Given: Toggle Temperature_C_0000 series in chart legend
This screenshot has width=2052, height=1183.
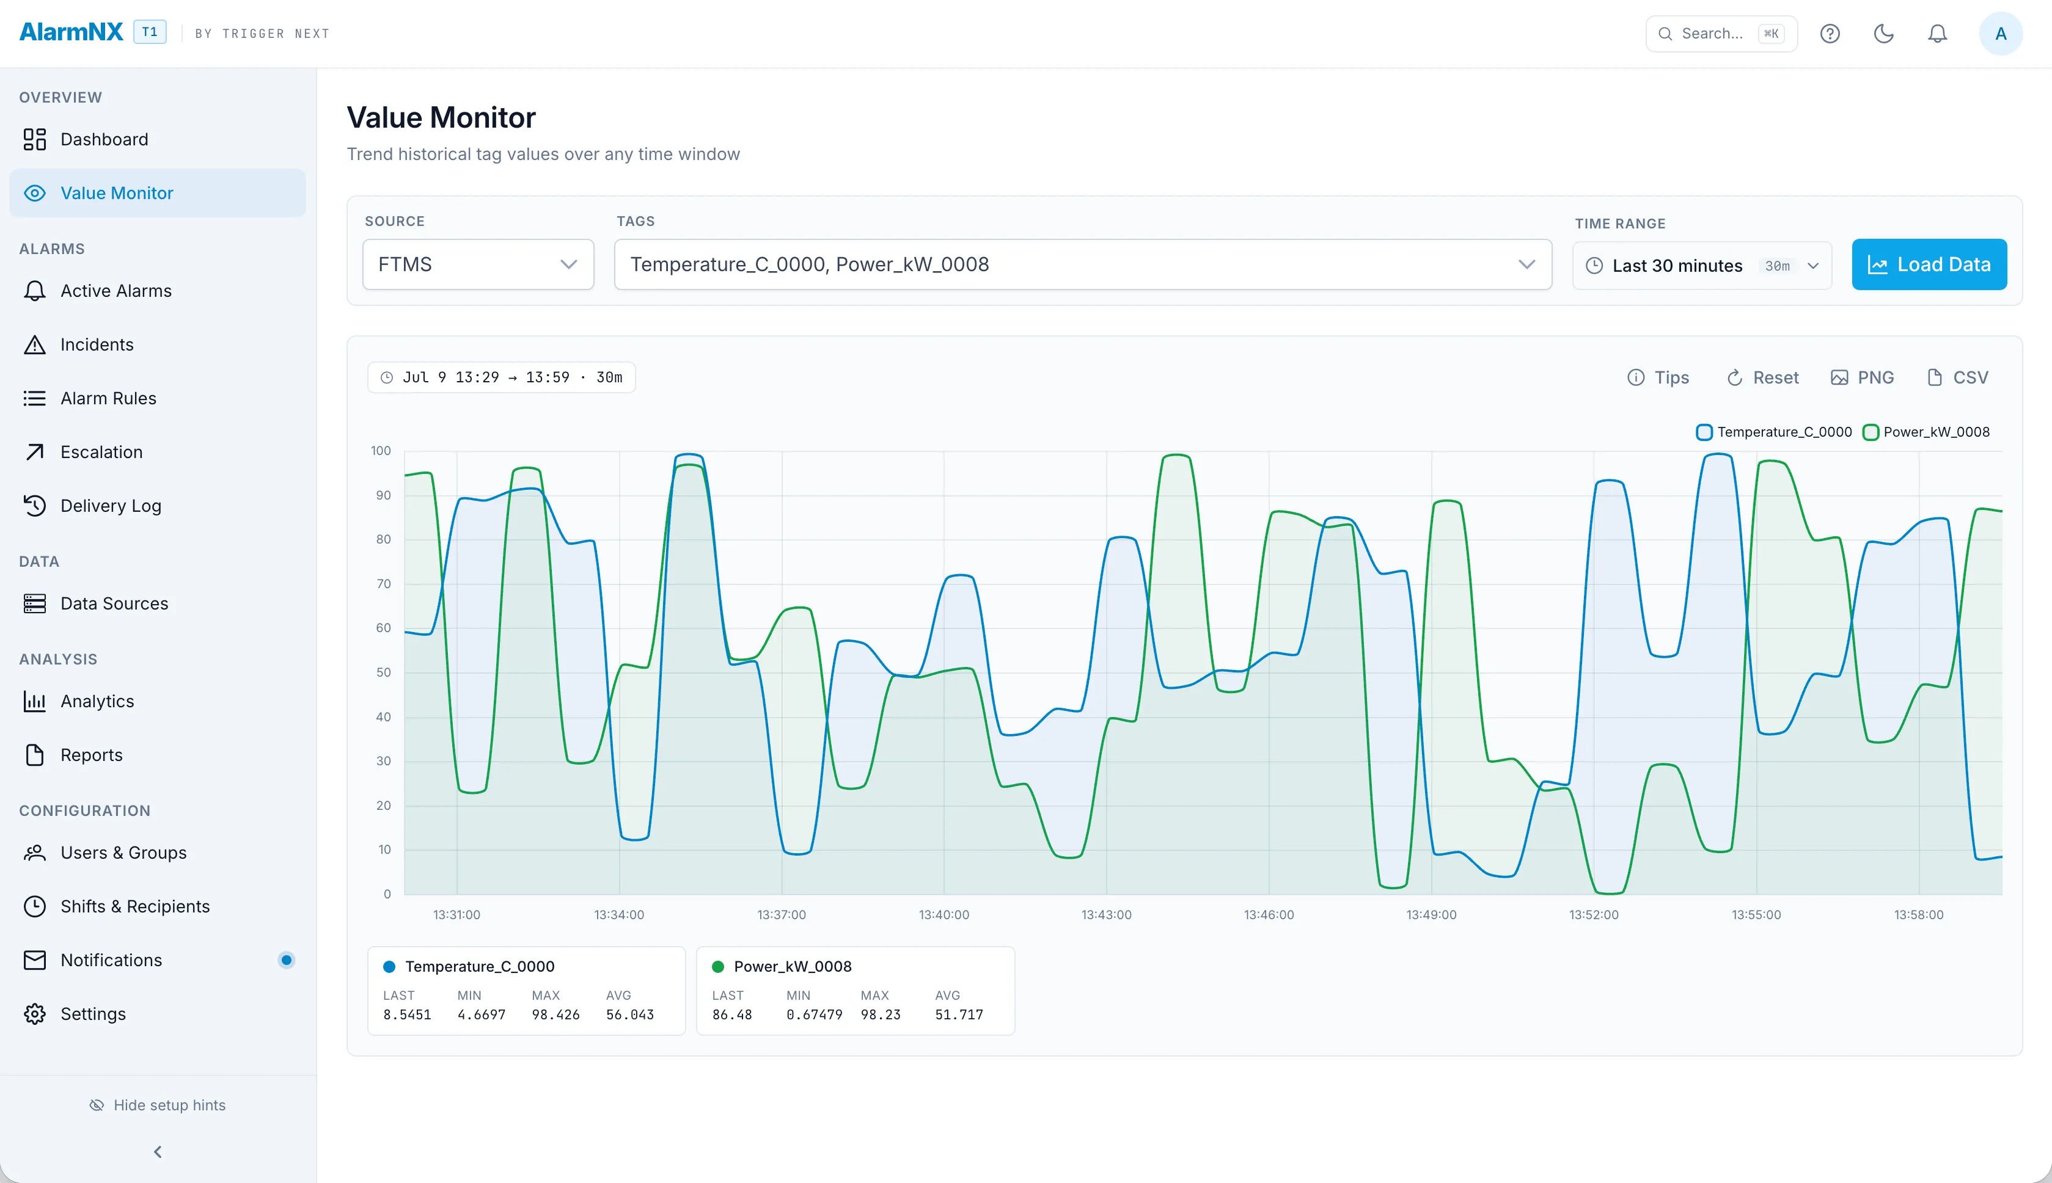Looking at the screenshot, I should point(1774,431).
